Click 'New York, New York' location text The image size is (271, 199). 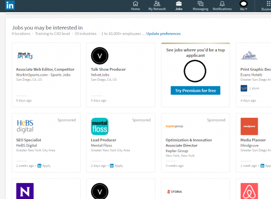[180, 156]
